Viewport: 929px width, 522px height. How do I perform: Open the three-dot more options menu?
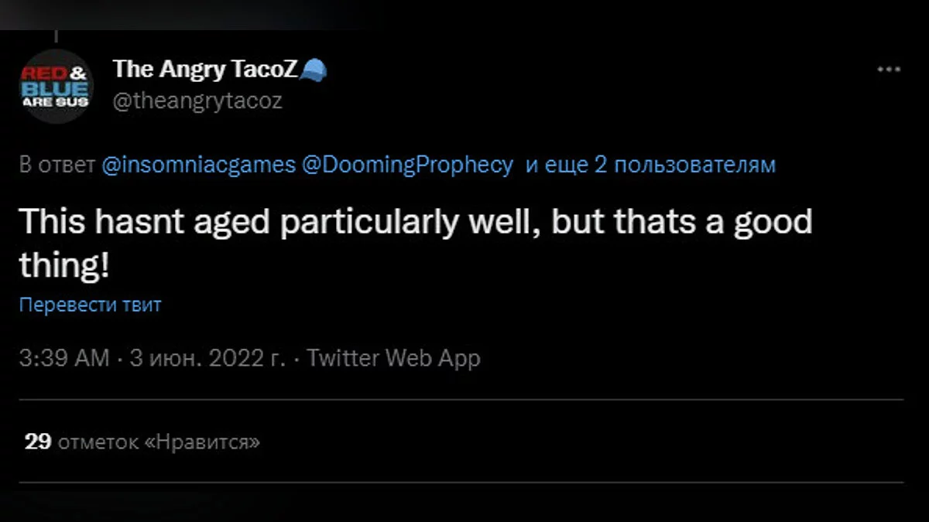point(888,70)
